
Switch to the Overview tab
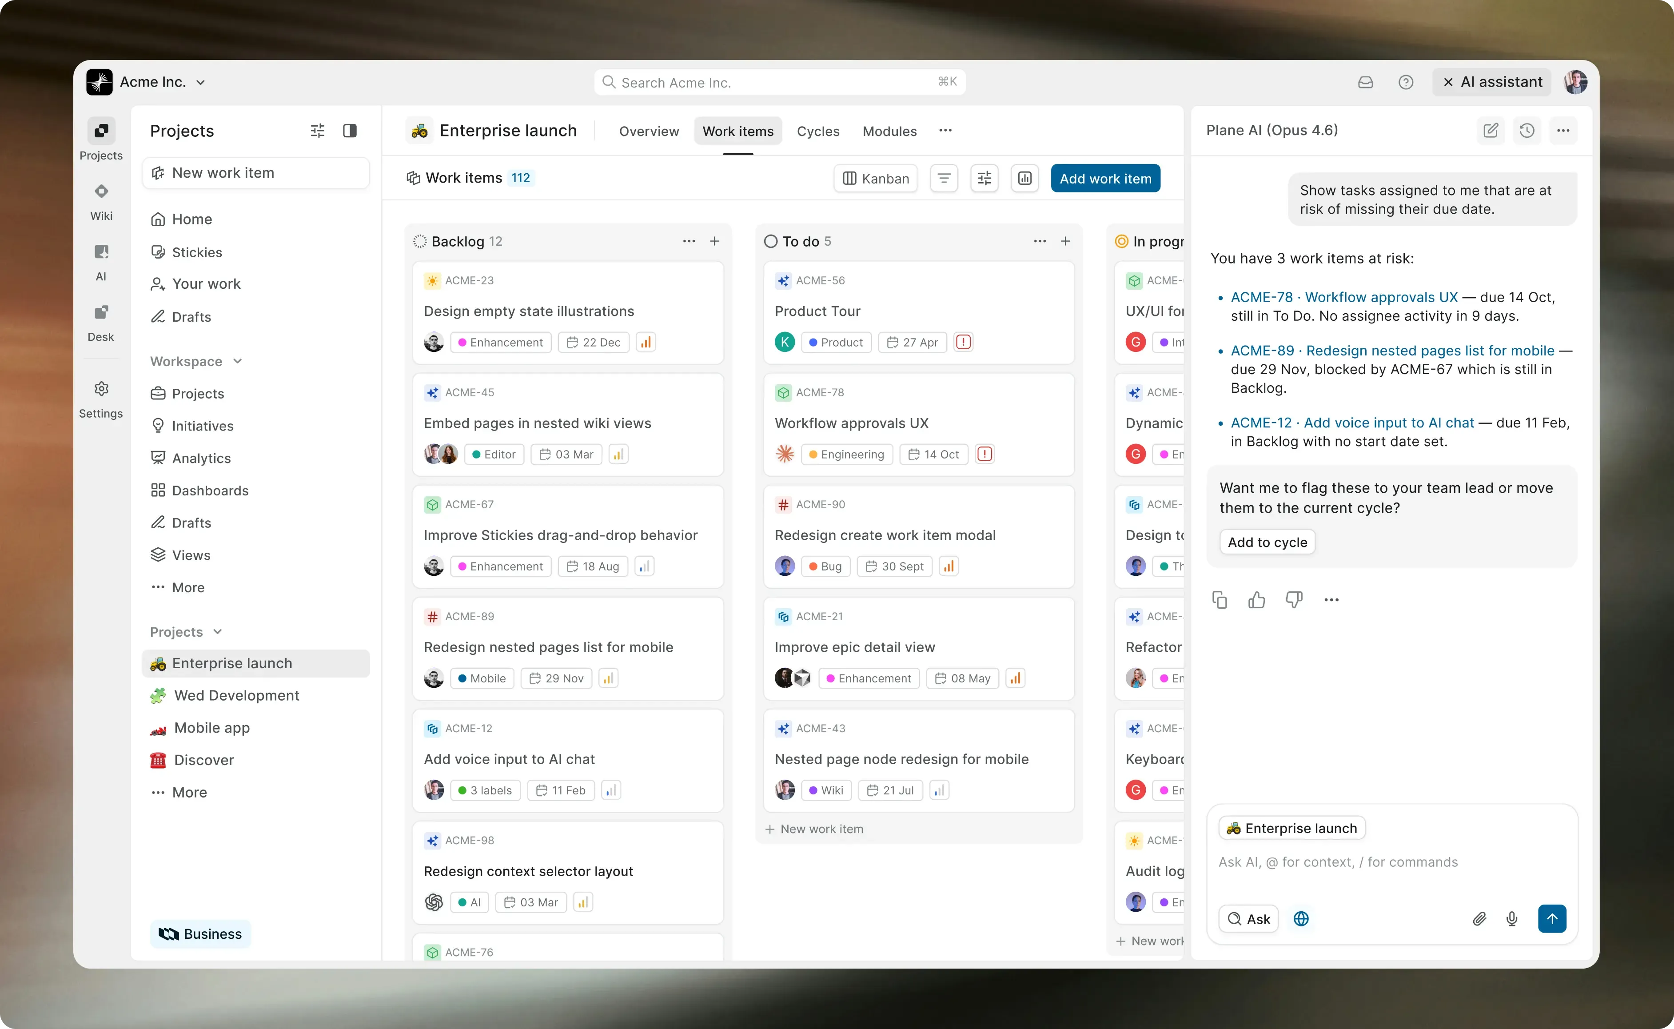[649, 131]
